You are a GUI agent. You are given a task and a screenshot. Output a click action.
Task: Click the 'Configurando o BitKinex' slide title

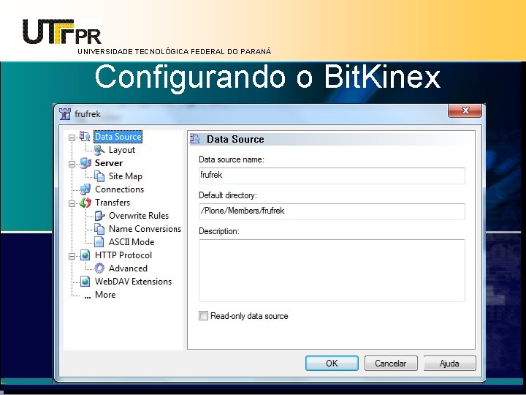(x=267, y=78)
